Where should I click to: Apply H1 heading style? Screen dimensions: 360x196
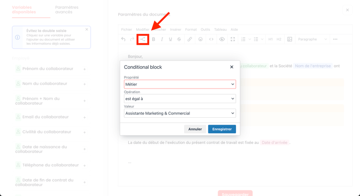click(x=271, y=39)
